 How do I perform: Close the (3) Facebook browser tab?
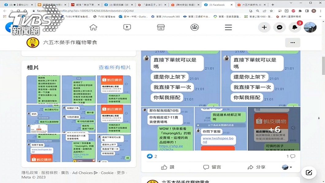click(232, 5)
